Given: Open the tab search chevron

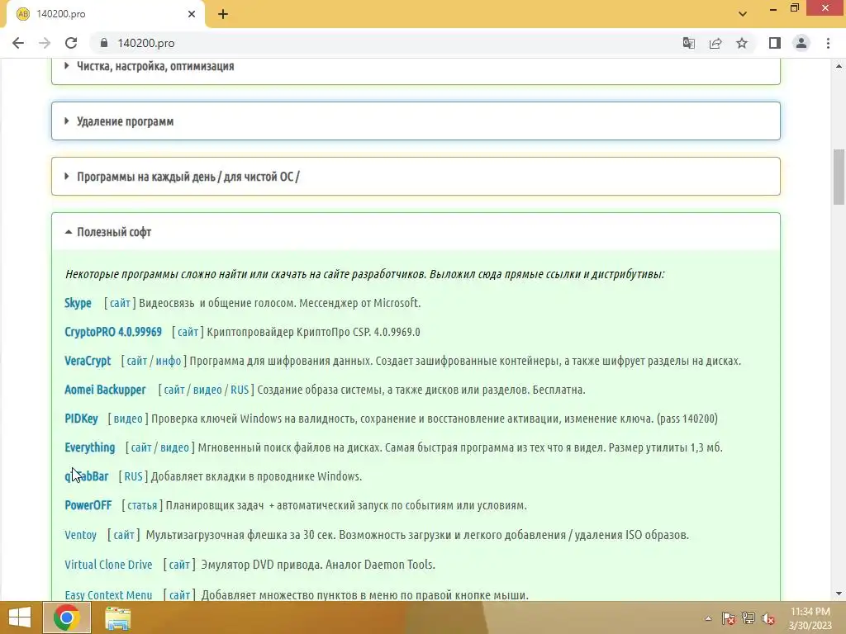Looking at the screenshot, I should point(743,14).
